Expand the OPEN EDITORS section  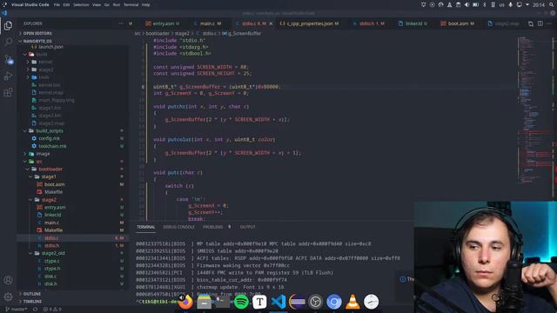[x=37, y=33]
